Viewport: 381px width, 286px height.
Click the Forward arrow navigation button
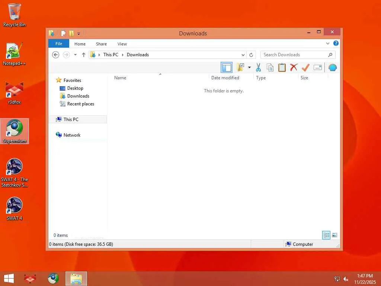66,55
